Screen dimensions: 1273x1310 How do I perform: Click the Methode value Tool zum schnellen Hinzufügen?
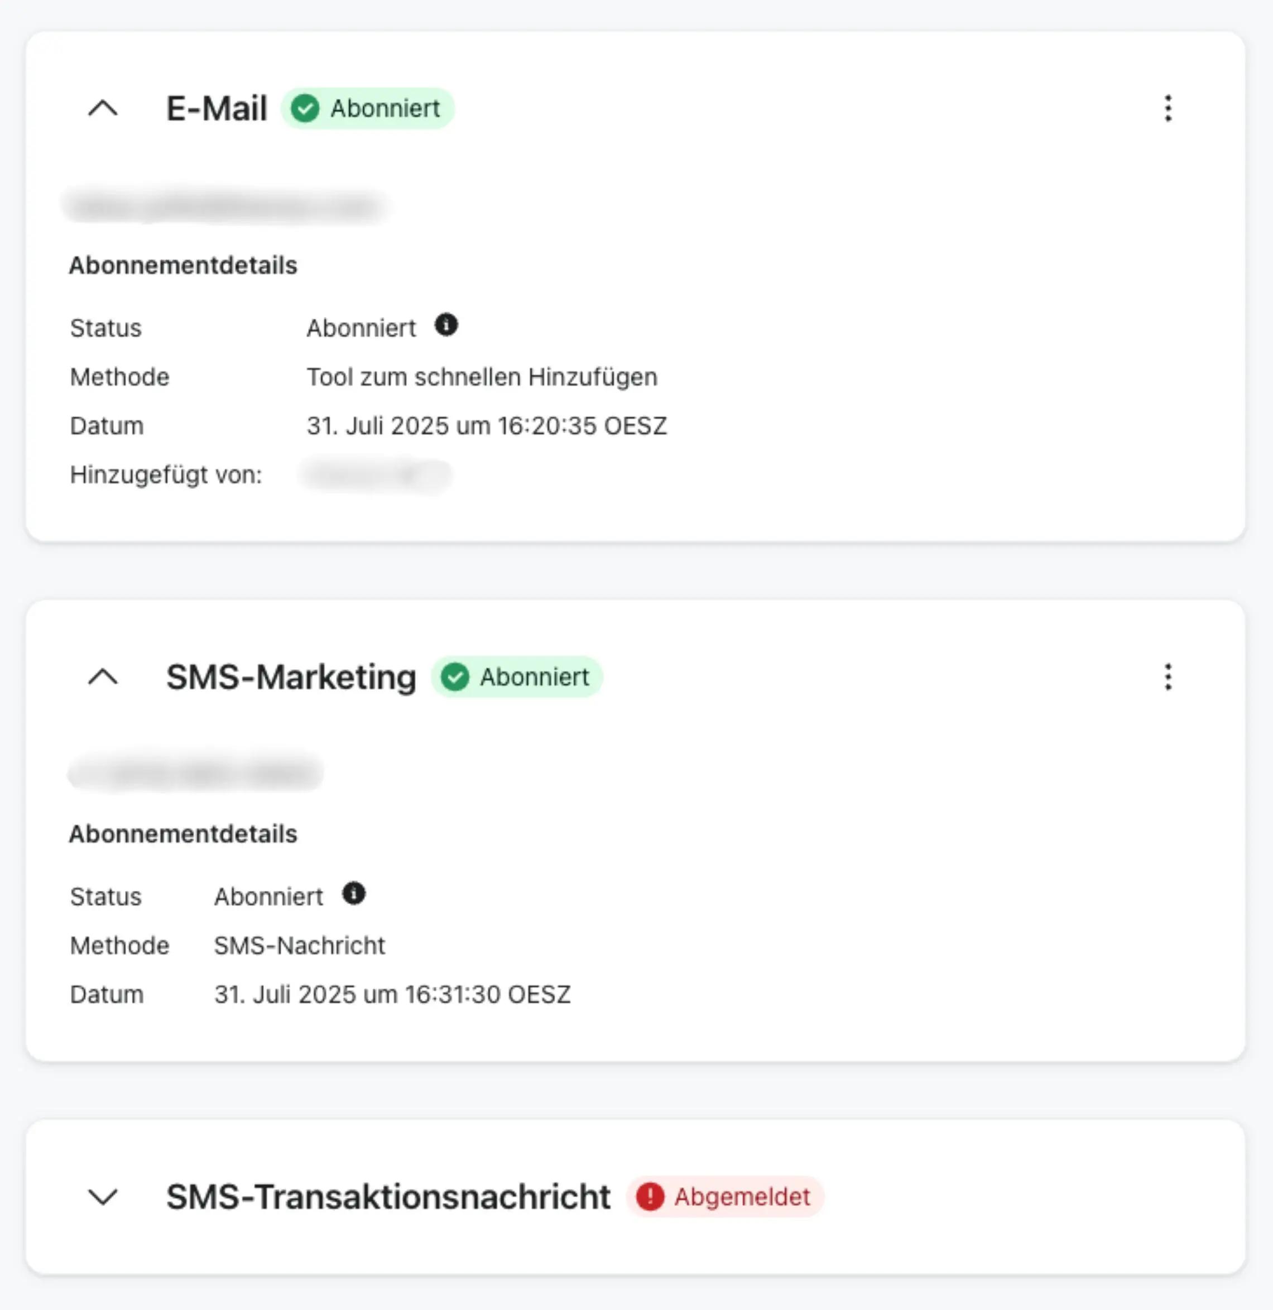[x=482, y=377]
